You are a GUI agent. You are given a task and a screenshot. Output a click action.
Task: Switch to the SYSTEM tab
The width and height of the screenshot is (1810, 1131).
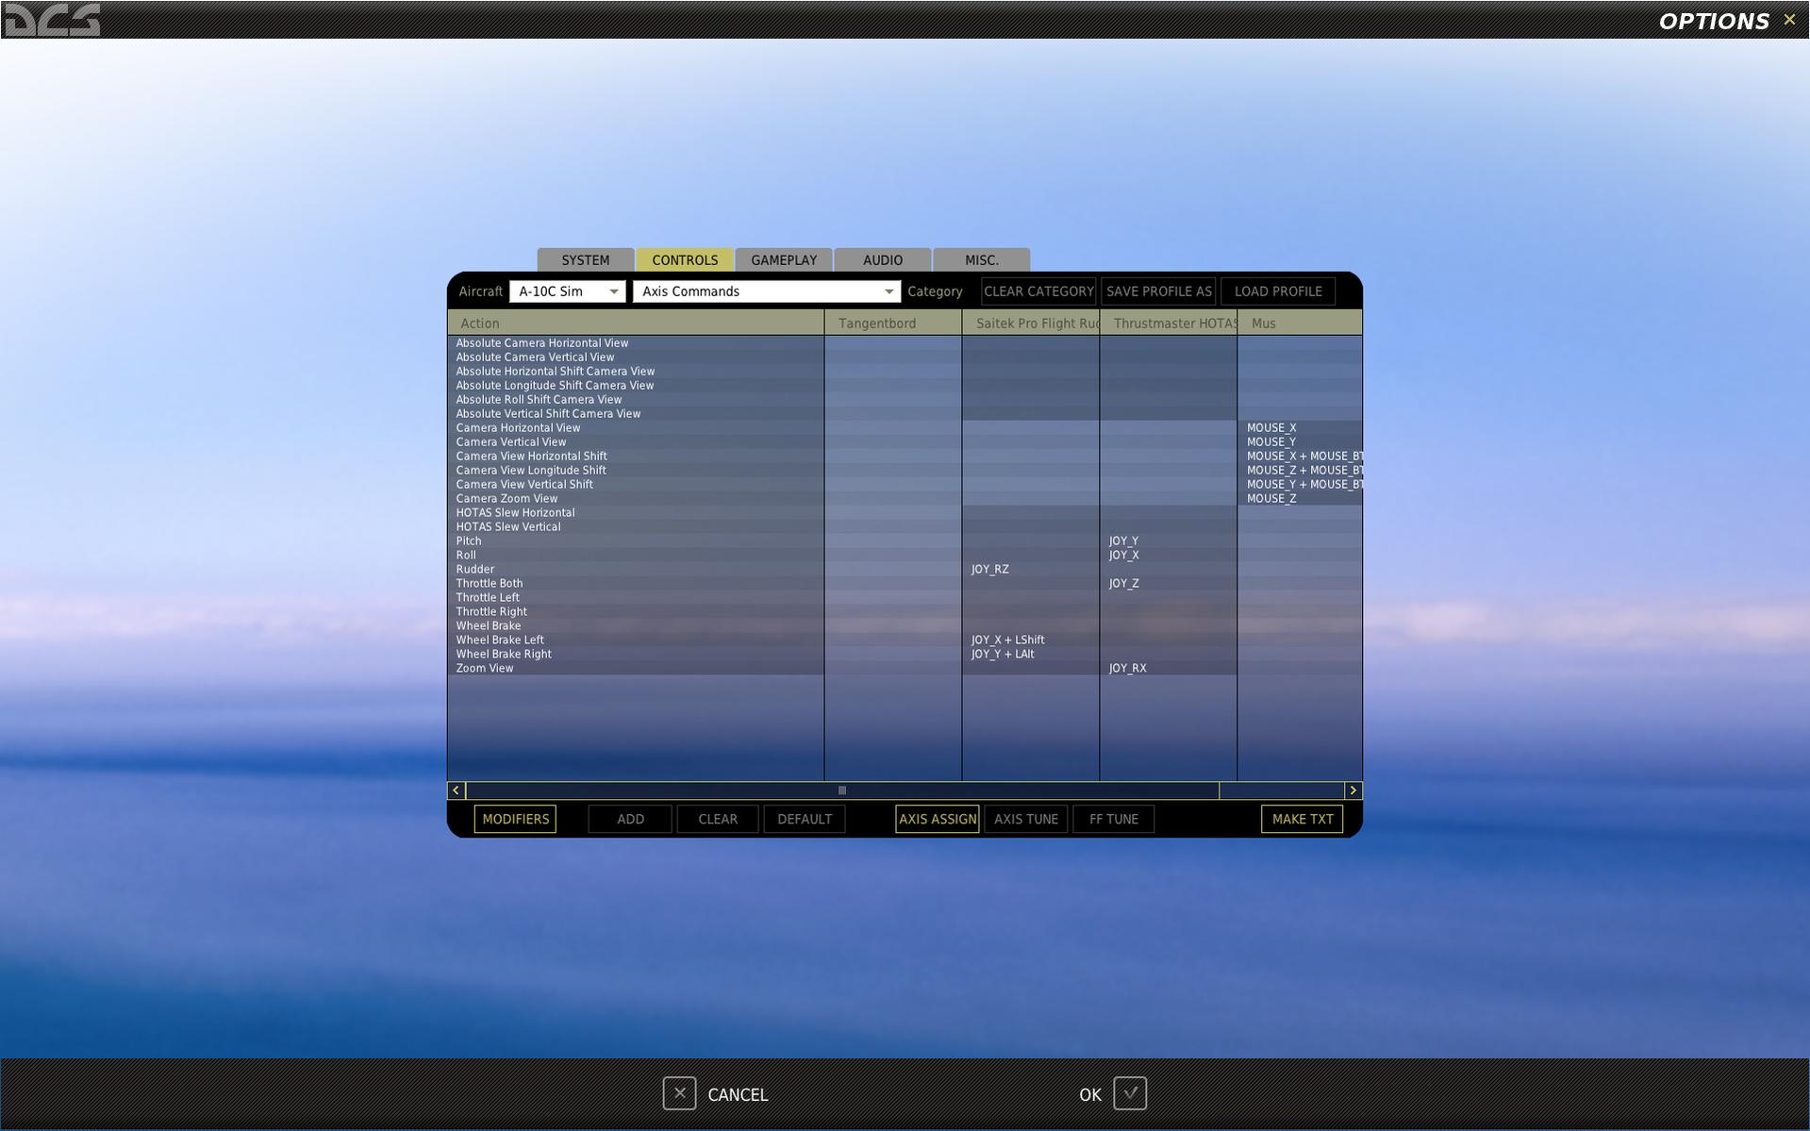(586, 259)
